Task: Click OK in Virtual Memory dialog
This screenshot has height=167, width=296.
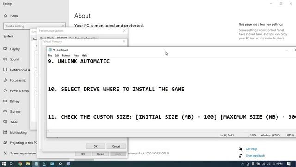Action: click(x=96, y=146)
